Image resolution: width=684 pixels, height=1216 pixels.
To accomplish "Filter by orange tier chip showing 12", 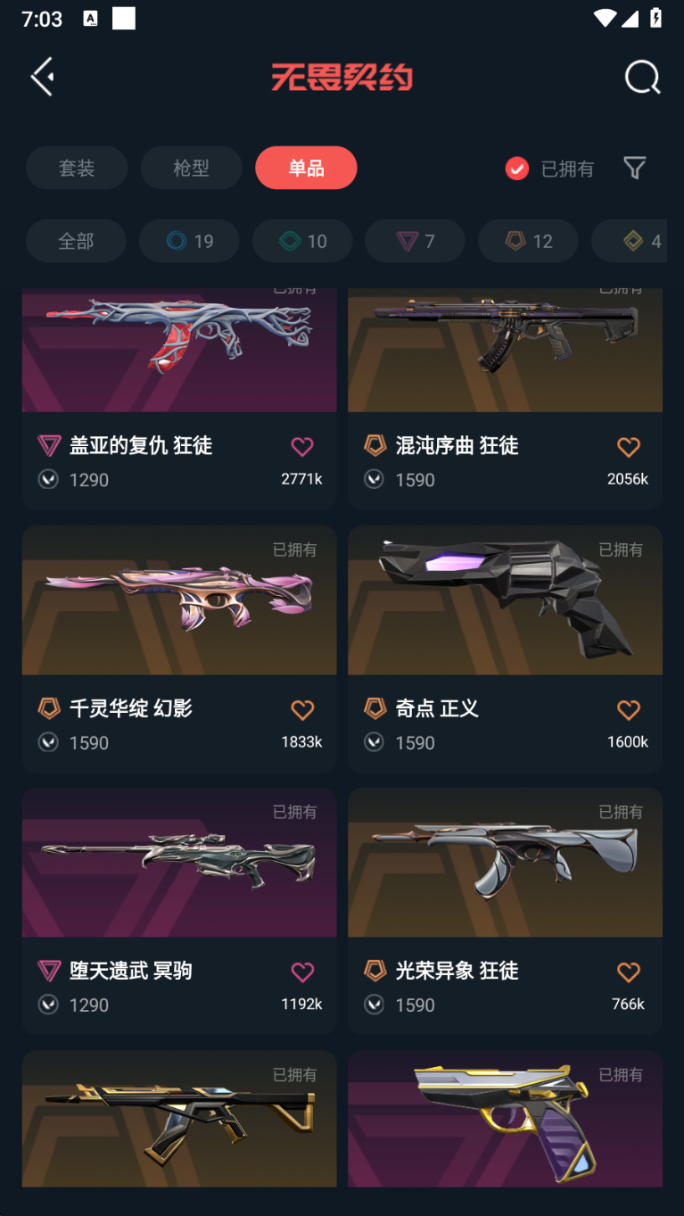I will (x=528, y=241).
